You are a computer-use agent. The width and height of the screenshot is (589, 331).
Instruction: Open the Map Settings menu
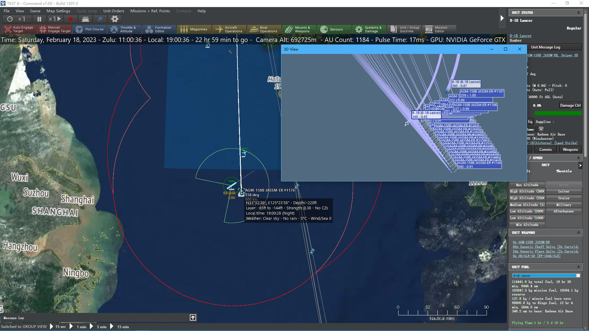point(58,11)
